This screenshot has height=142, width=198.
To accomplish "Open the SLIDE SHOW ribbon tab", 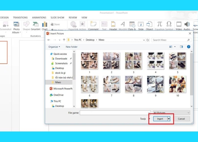I will (x=57, y=18).
